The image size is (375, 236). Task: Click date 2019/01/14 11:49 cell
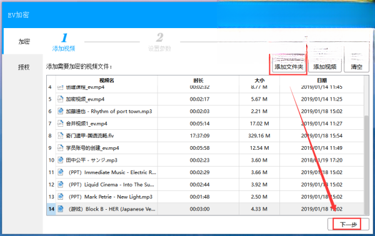[x=322, y=148]
